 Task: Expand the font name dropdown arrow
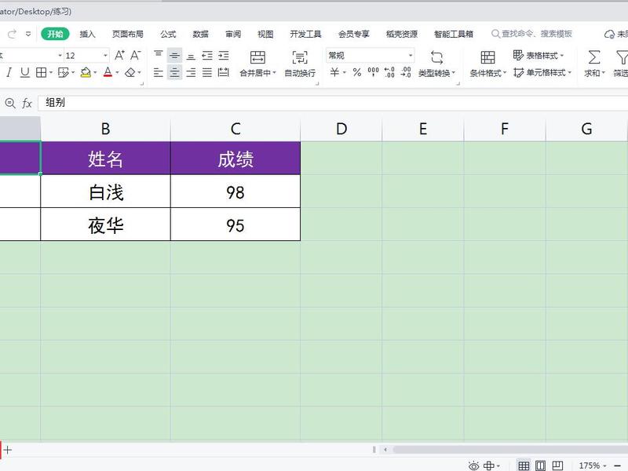point(60,55)
